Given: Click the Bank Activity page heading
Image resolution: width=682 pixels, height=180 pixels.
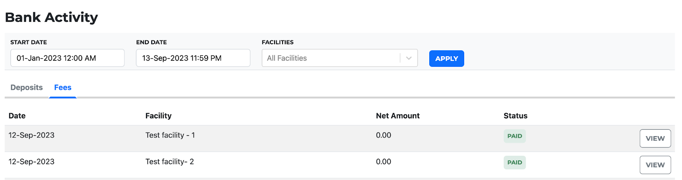Looking at the screenshot, I should (x=52, y=17).
